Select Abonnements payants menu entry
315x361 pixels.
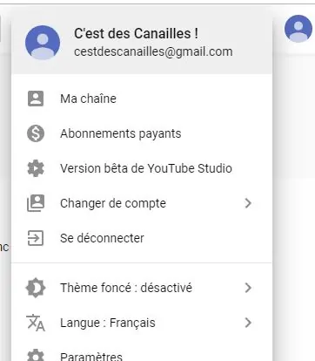click(142, 133)
